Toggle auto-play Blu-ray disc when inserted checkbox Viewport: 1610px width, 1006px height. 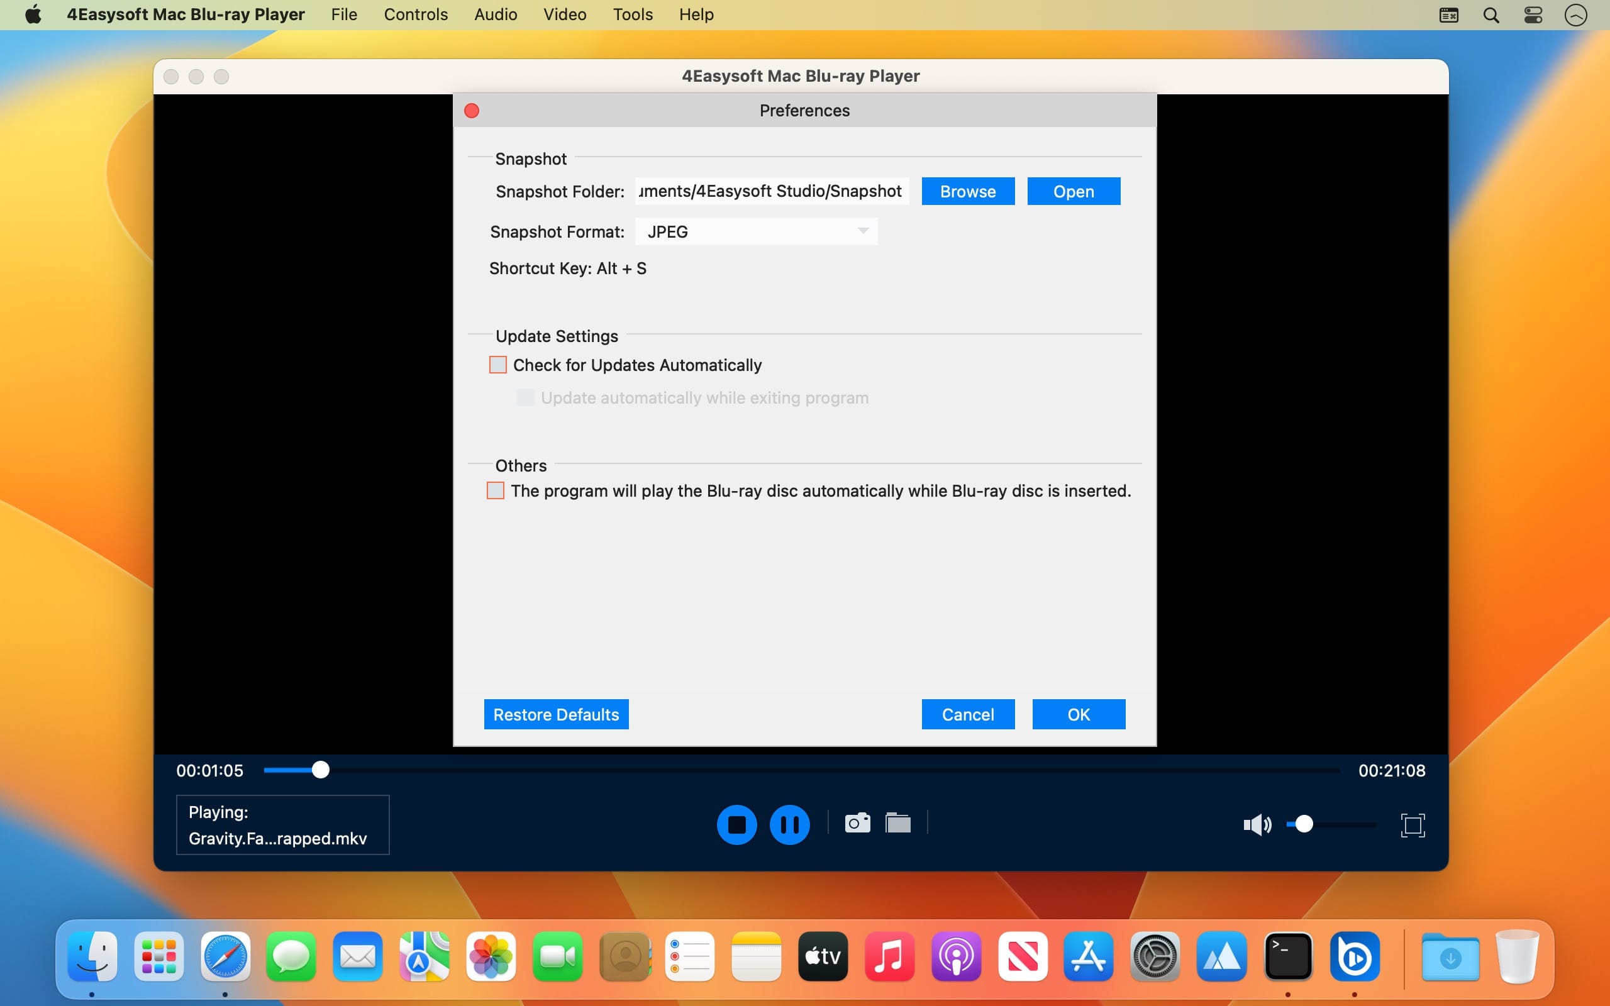click(x=496, y=490)
